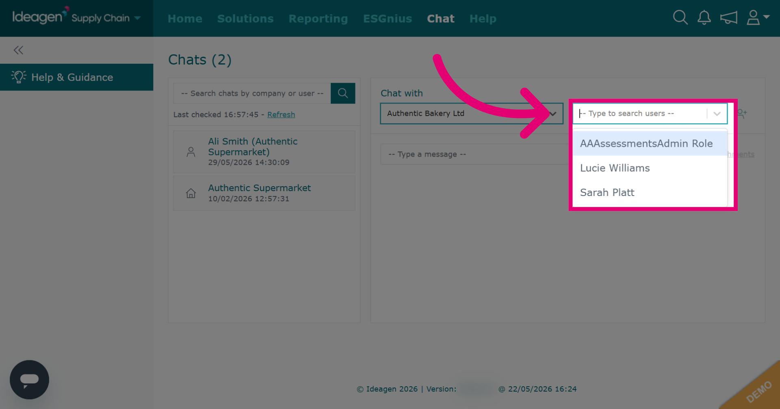This screenshot has height=409, width=780.
Task: Click the chat search magnifier button
Action: [343, 93]
